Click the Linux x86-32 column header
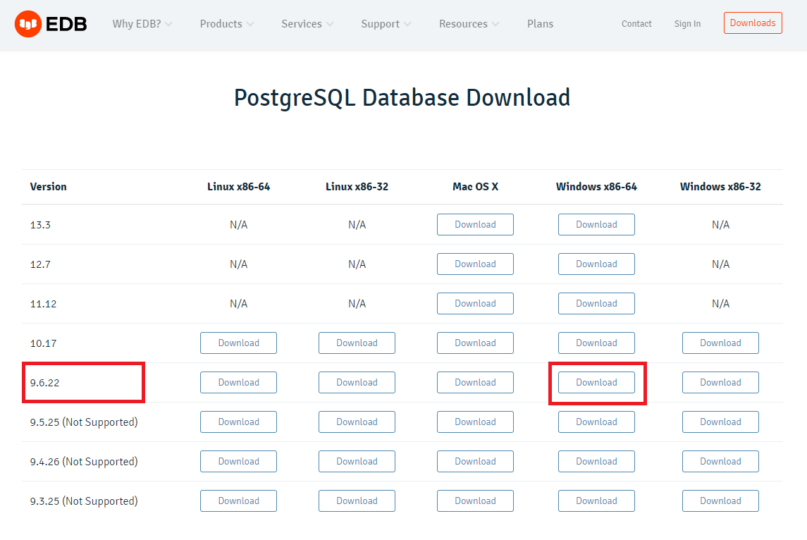Viewport: 807px width, 540px height. (357, 187)
